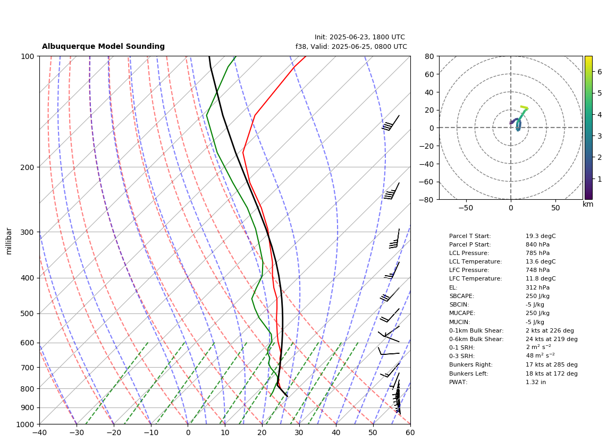Click the 0-6km Bulk Shear value
The image size is (607, 442).
552,339
